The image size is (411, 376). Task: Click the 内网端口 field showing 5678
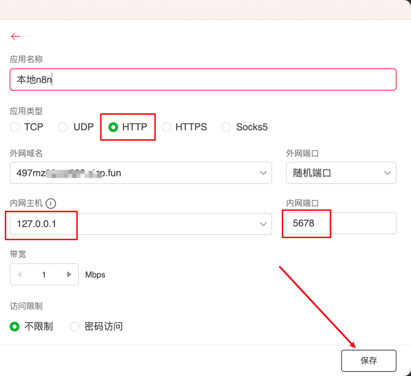click(341, 224)
